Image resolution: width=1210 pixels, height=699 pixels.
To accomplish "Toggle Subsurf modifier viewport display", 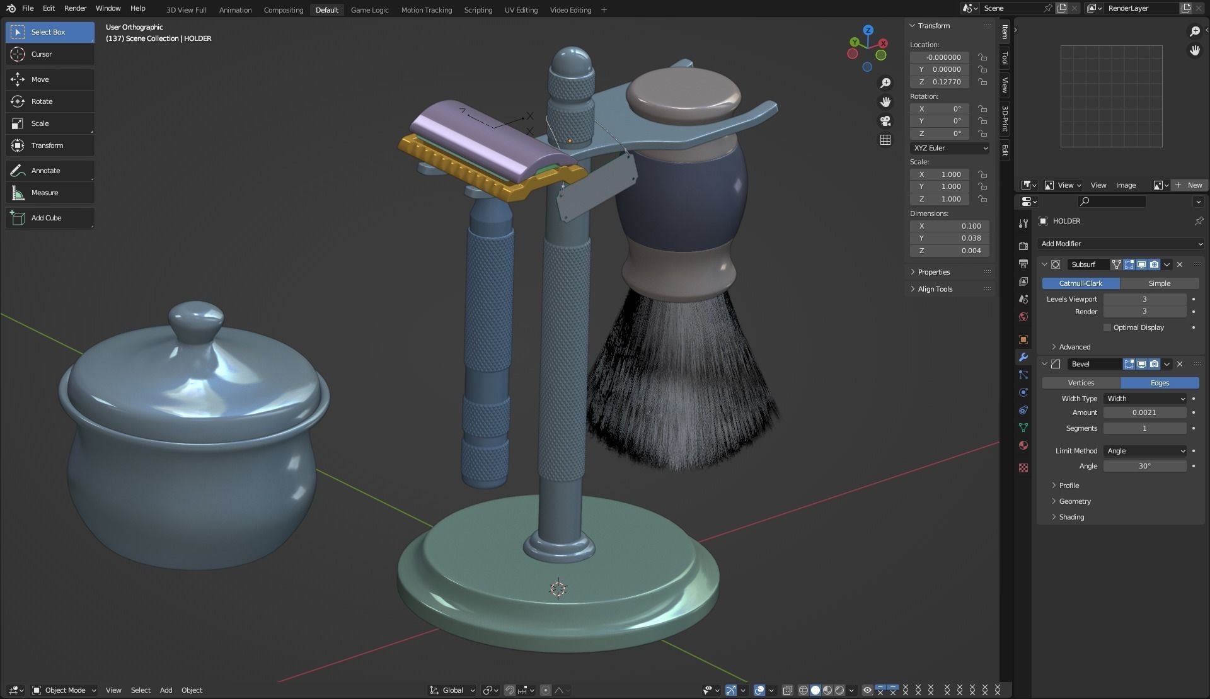I will 1141,264.
